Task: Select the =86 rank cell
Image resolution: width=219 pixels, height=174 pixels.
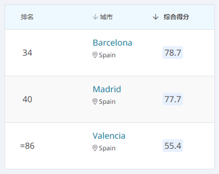Action: point(27,146)
